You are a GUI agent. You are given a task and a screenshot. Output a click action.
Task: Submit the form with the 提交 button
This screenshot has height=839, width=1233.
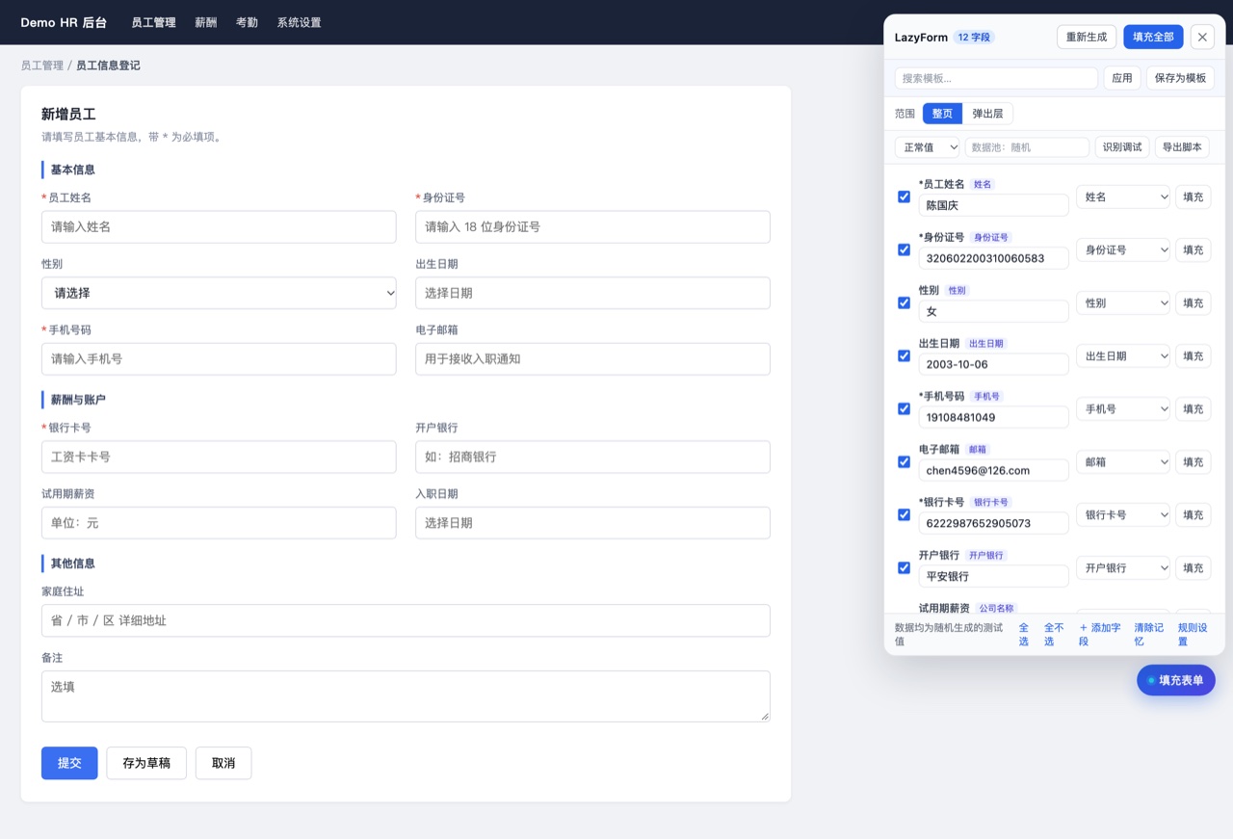pyautogui.click(x=69, y=763)
